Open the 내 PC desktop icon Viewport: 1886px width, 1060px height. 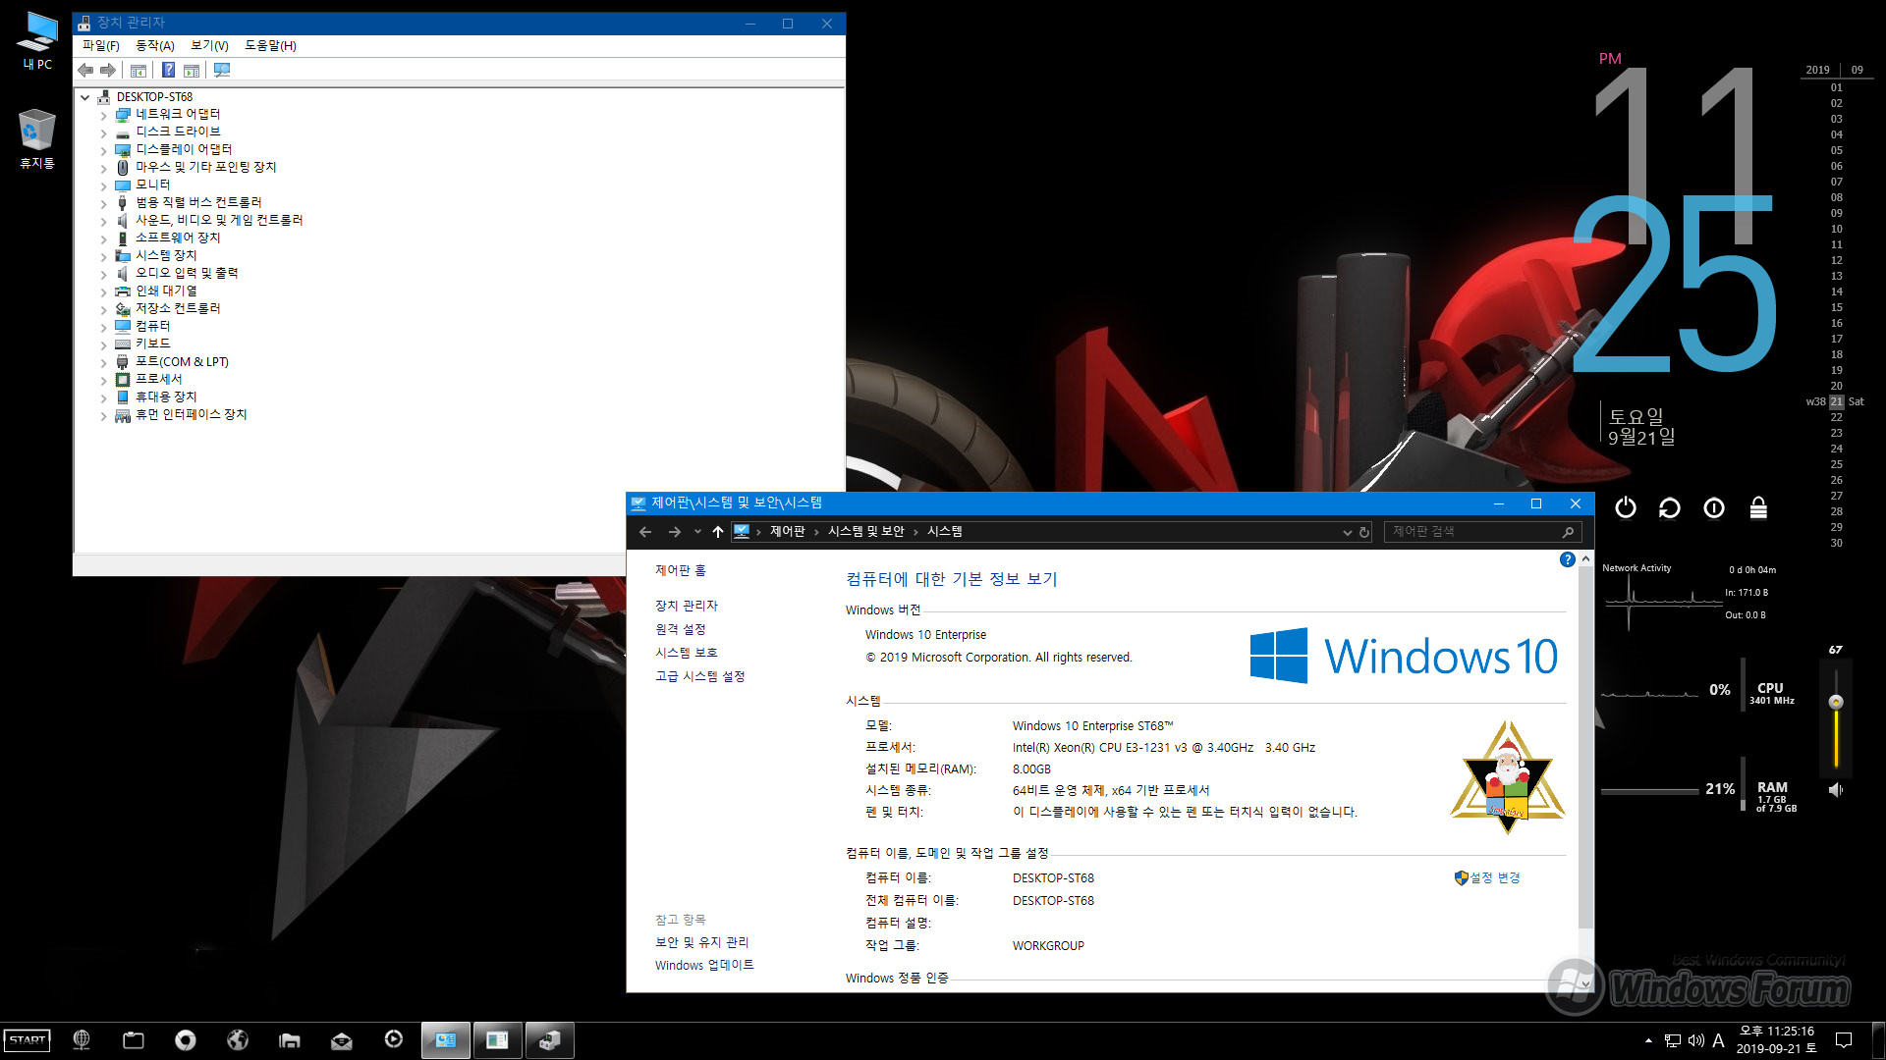tap(37, 41)
